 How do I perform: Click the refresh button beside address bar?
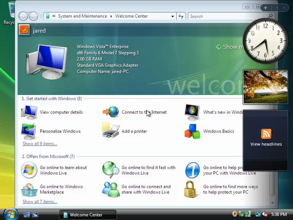pyautogui.click(x=181, y=16)
